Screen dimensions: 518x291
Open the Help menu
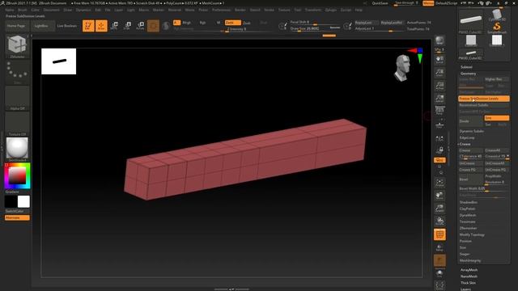tap(359, 10)
